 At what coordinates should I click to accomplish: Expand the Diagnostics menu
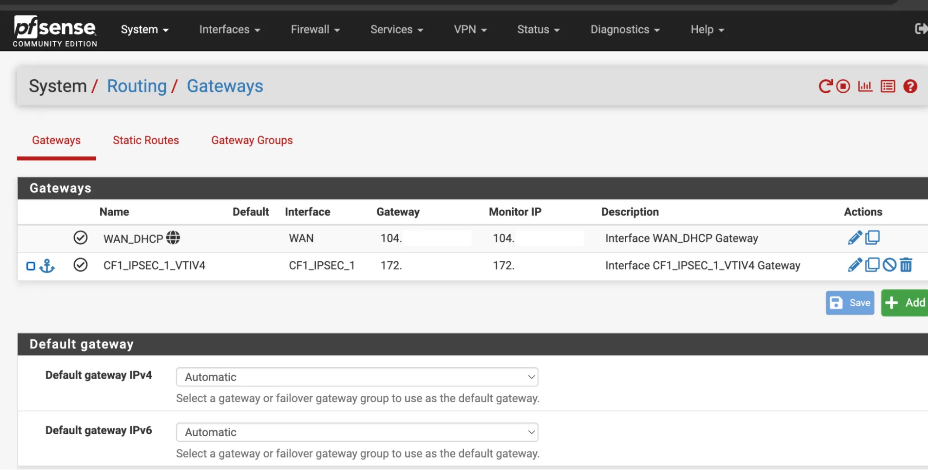tap(624, 29)
